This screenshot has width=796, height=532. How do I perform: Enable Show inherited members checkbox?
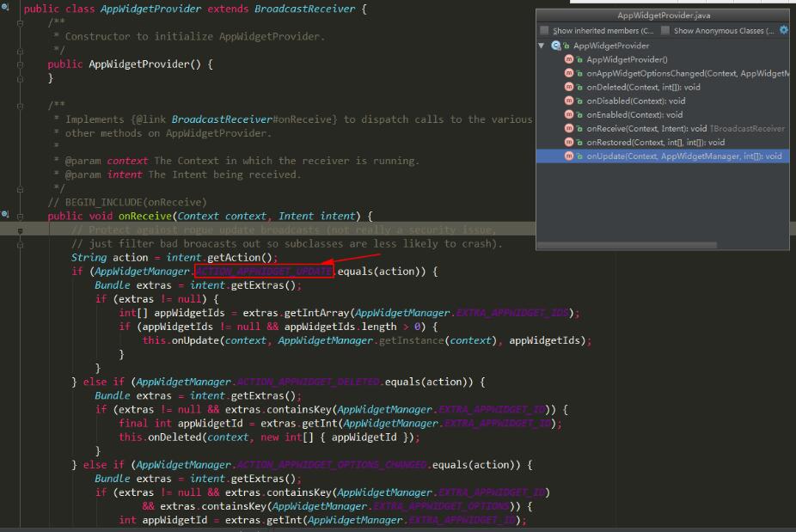pyautogui.click(x=544, y=31)
